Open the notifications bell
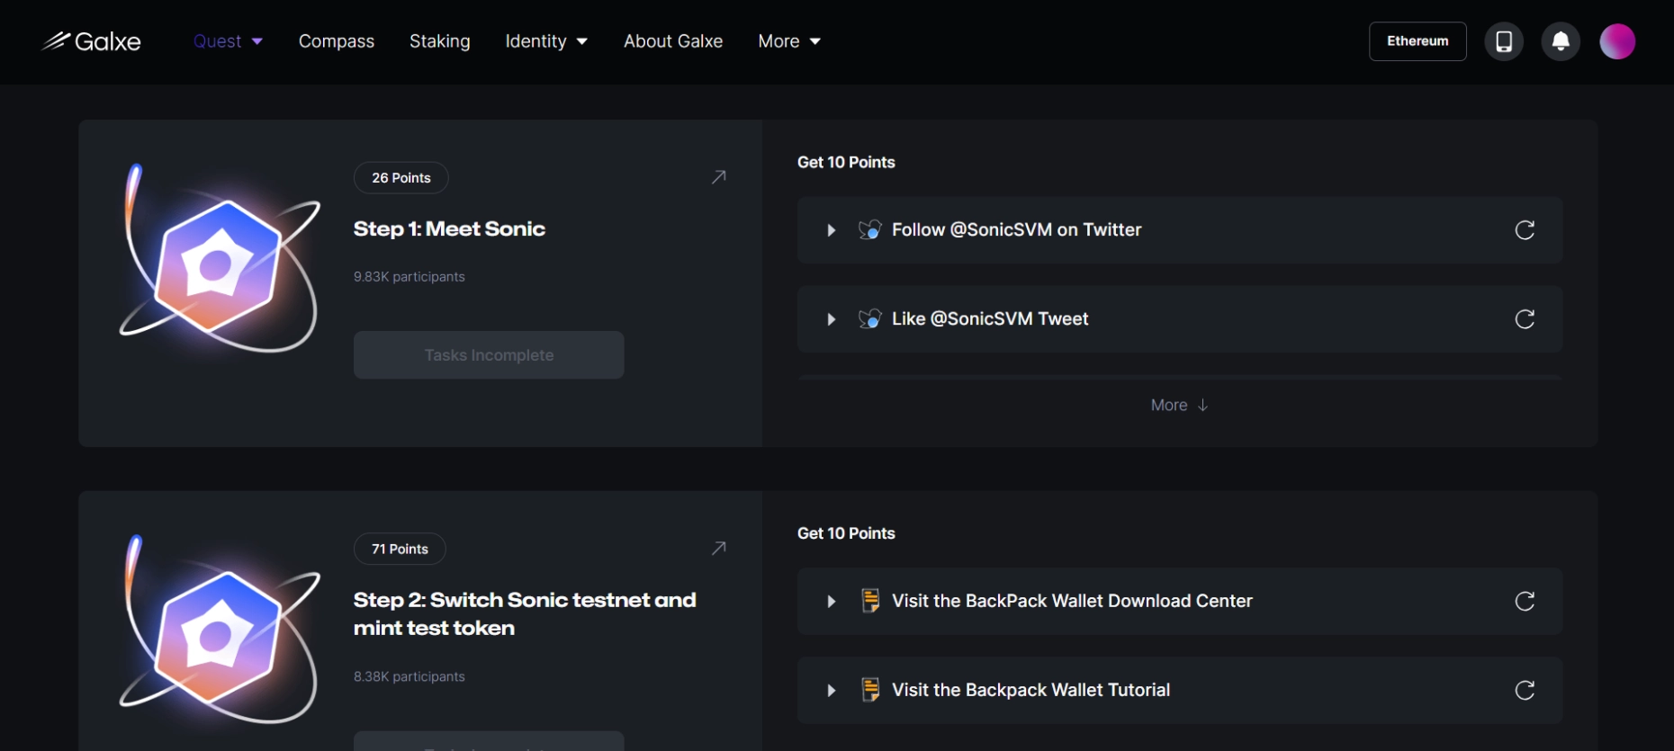Viewport: 1674px width, 751px height. [1561, 41]
